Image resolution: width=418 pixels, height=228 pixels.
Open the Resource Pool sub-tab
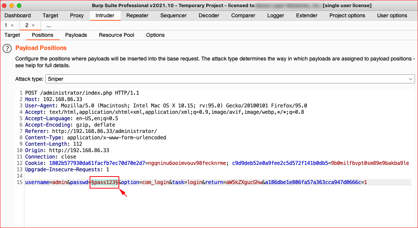[x=117, y=35]
